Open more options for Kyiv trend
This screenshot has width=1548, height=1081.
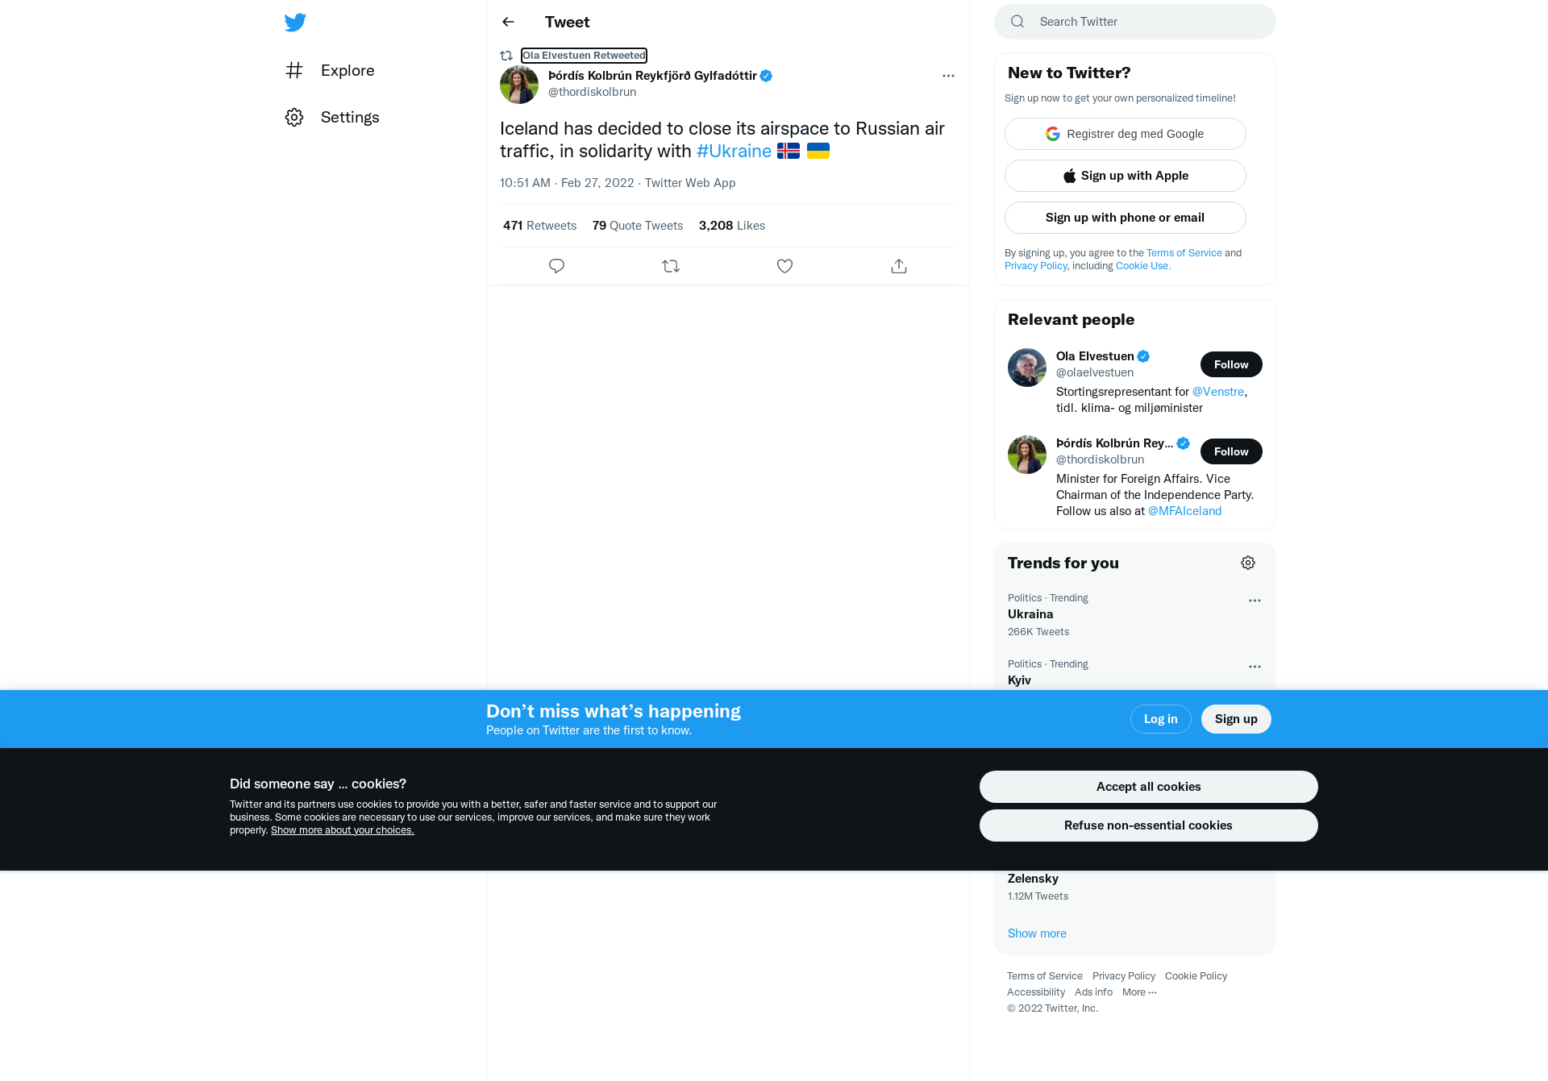click(x=1255, y=667)
